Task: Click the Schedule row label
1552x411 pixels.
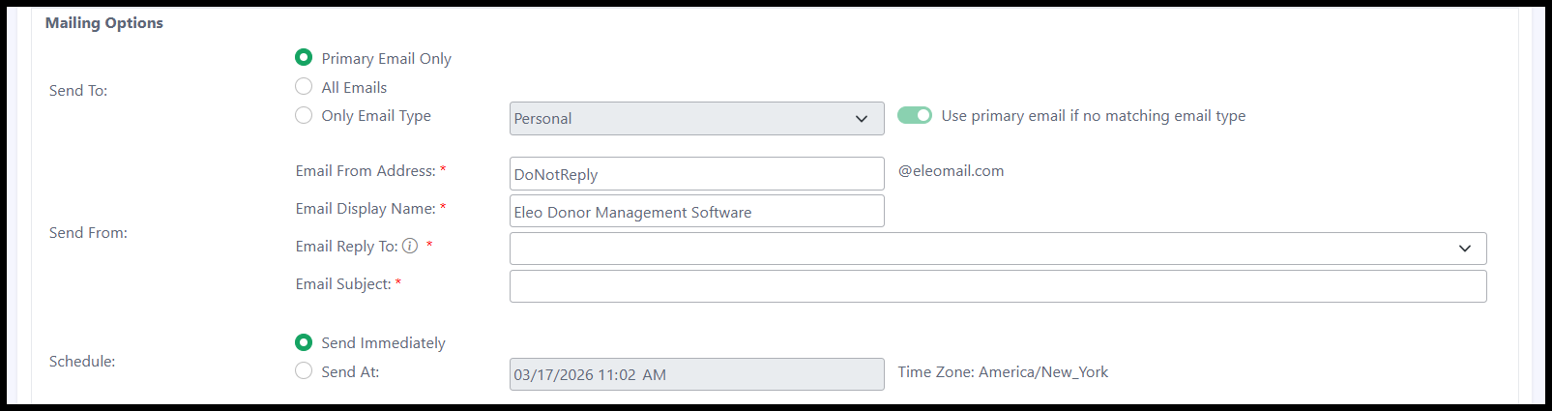Action: coord(82,361)
